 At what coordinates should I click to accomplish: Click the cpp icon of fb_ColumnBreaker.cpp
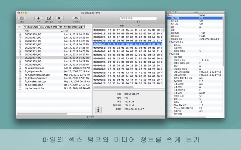(20, 75)
